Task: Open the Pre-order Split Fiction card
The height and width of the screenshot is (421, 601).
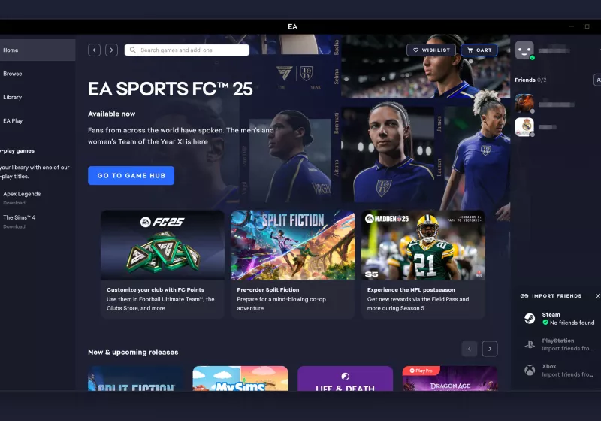Action: [293, 264]
